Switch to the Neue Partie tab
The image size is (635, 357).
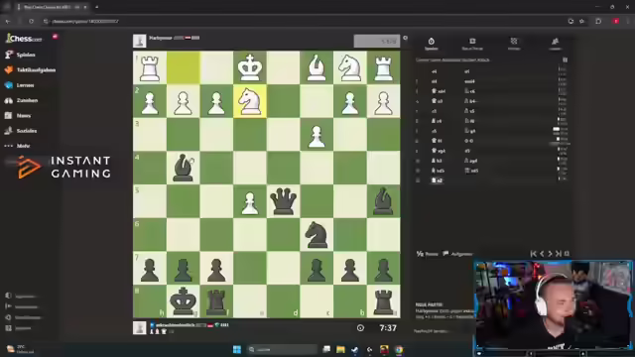(472, 44)
